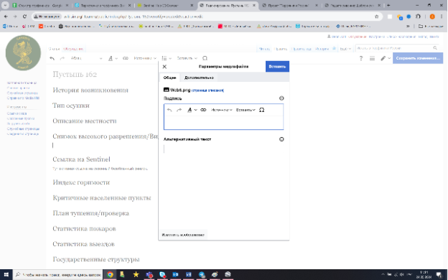Open text style dropdown in caption toolbar

[x=192, y=110]
